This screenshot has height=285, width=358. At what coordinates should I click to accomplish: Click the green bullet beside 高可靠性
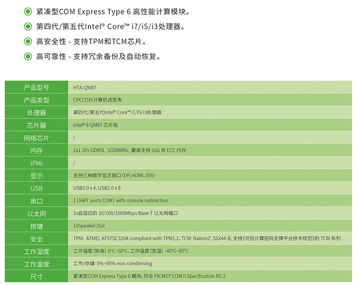point(28,56)
